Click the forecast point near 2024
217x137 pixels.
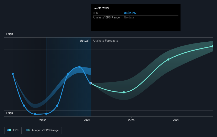[124, 92]
